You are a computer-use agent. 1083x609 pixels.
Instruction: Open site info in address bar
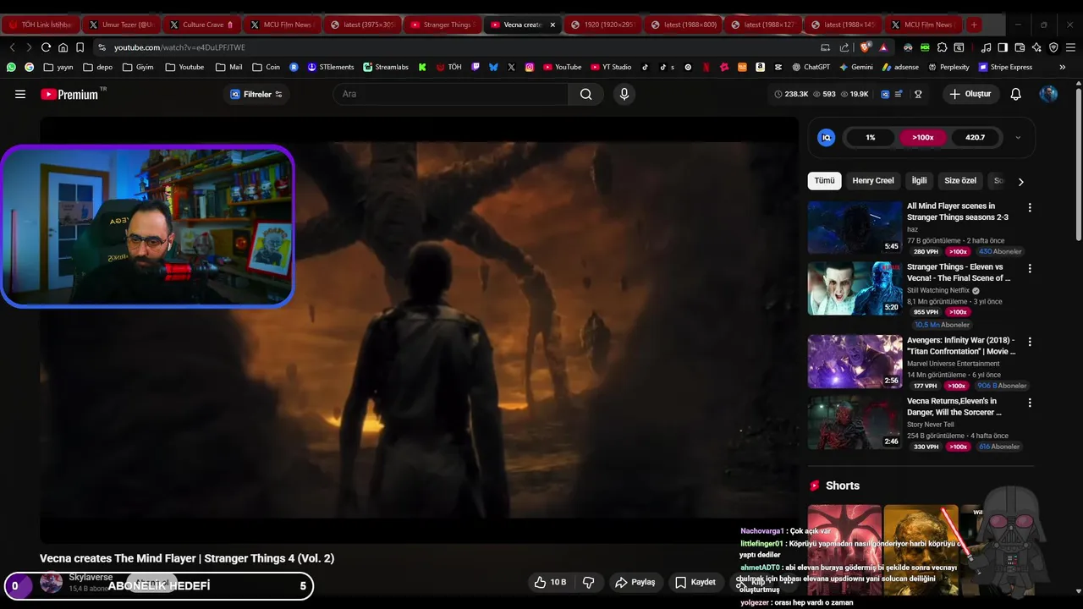[102, 47]
